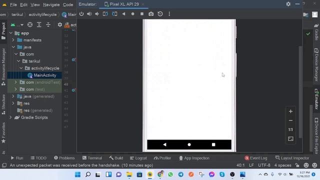This screenshot has width=320, height=180.
Task: Expand java (generated) folder
Action: coord(13,96)
